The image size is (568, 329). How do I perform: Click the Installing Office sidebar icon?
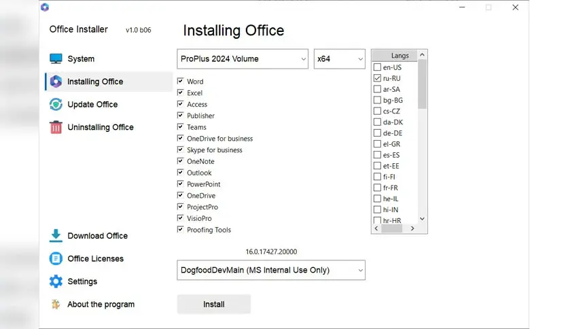coord(56,82)
